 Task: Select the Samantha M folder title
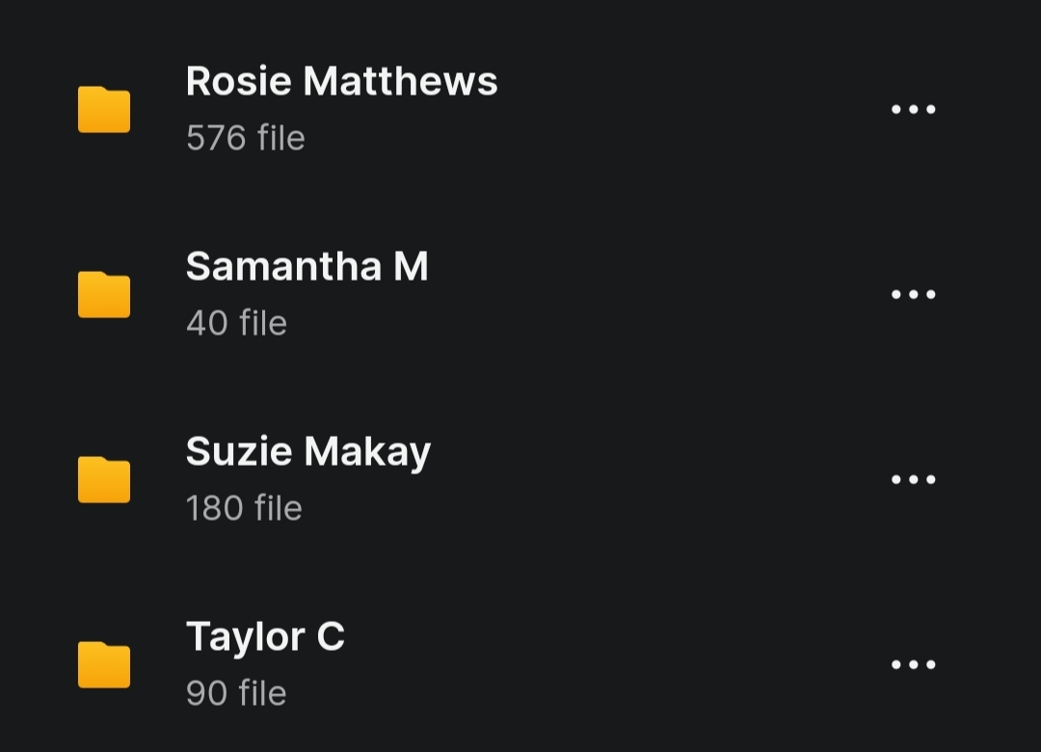point(307,266)
